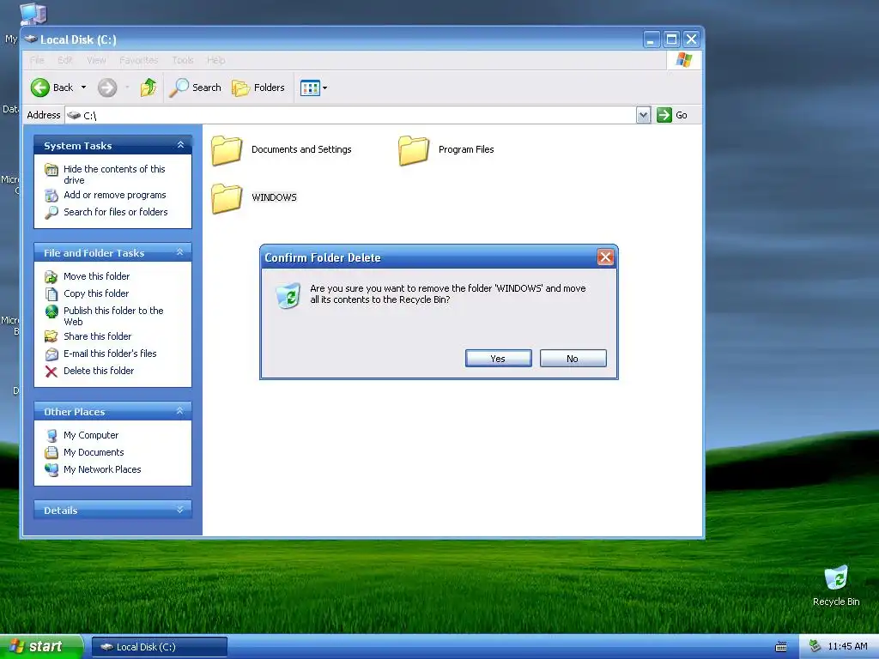Select the Program Files folder icon
Image resolution: width=879 pixels, height=659 pixels.
click(x=414, y=150)
